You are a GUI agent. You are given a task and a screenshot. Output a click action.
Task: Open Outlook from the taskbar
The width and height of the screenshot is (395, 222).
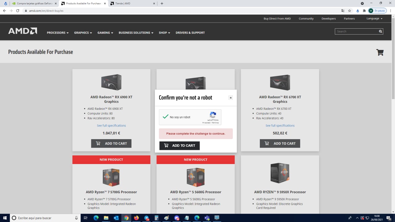[x=116, y=218]
